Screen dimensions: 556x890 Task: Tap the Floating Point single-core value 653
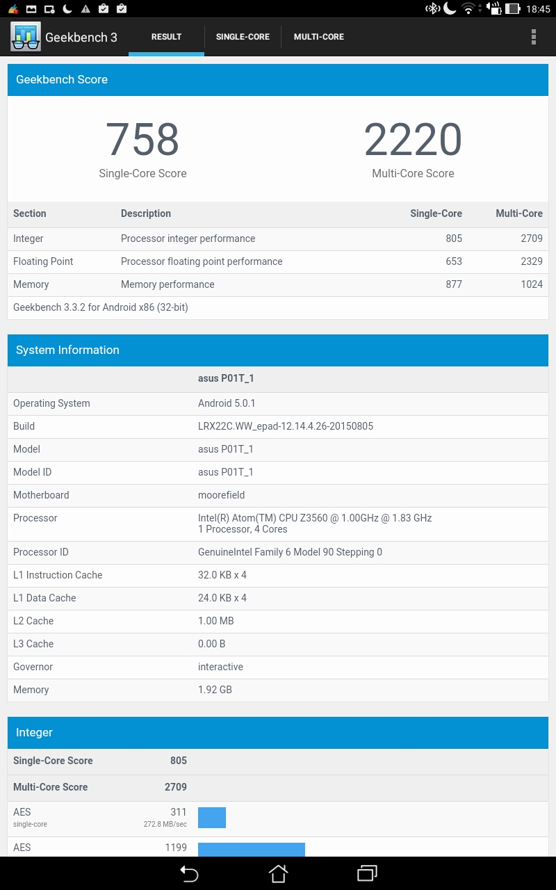pyautogui.click(x=454, y=261)
